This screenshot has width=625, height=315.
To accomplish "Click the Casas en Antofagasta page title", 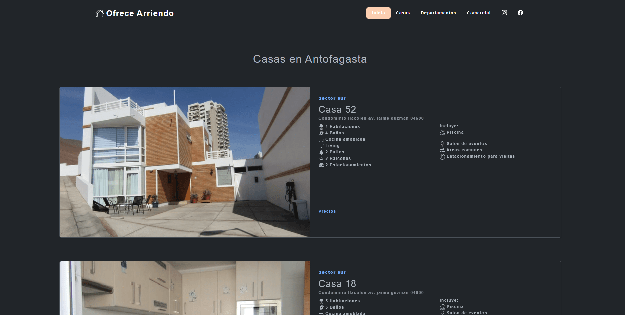I will 310,59.
